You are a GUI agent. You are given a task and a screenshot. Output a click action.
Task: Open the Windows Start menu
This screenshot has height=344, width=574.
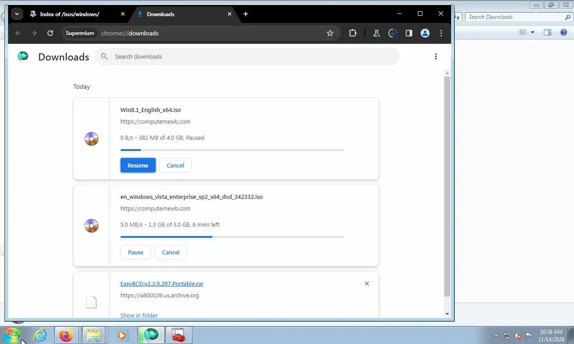click(x=12, y=335)
